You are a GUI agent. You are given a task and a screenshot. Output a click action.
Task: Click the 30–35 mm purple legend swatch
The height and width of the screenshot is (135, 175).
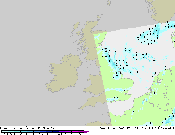point(62,131)
